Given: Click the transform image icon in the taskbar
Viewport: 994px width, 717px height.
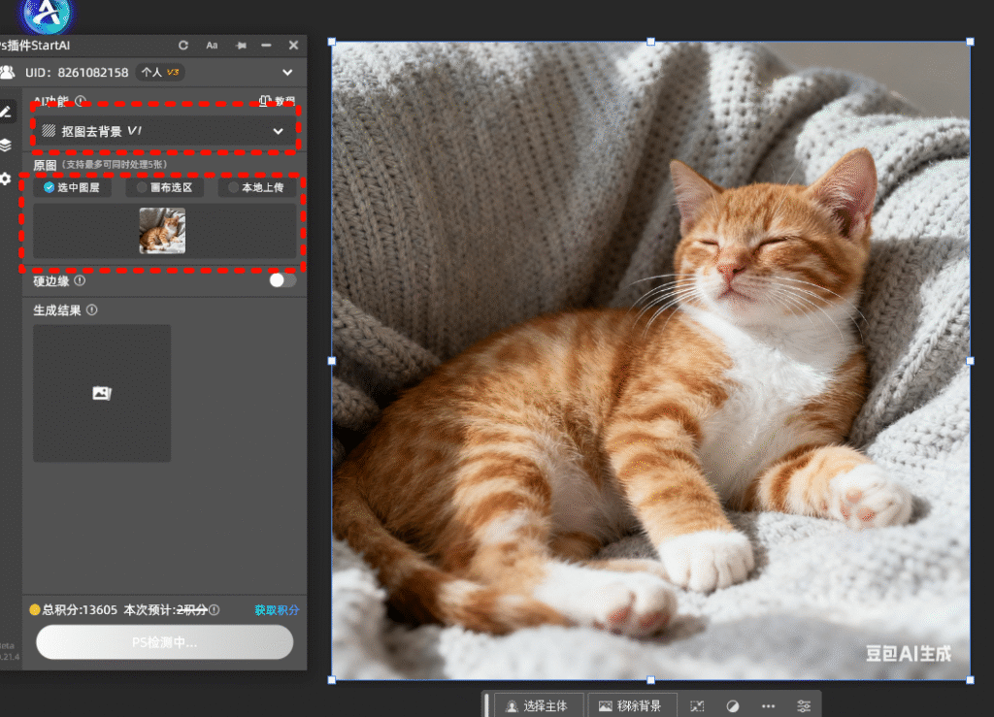Looking at the screenshot, I should click(697, 706).
